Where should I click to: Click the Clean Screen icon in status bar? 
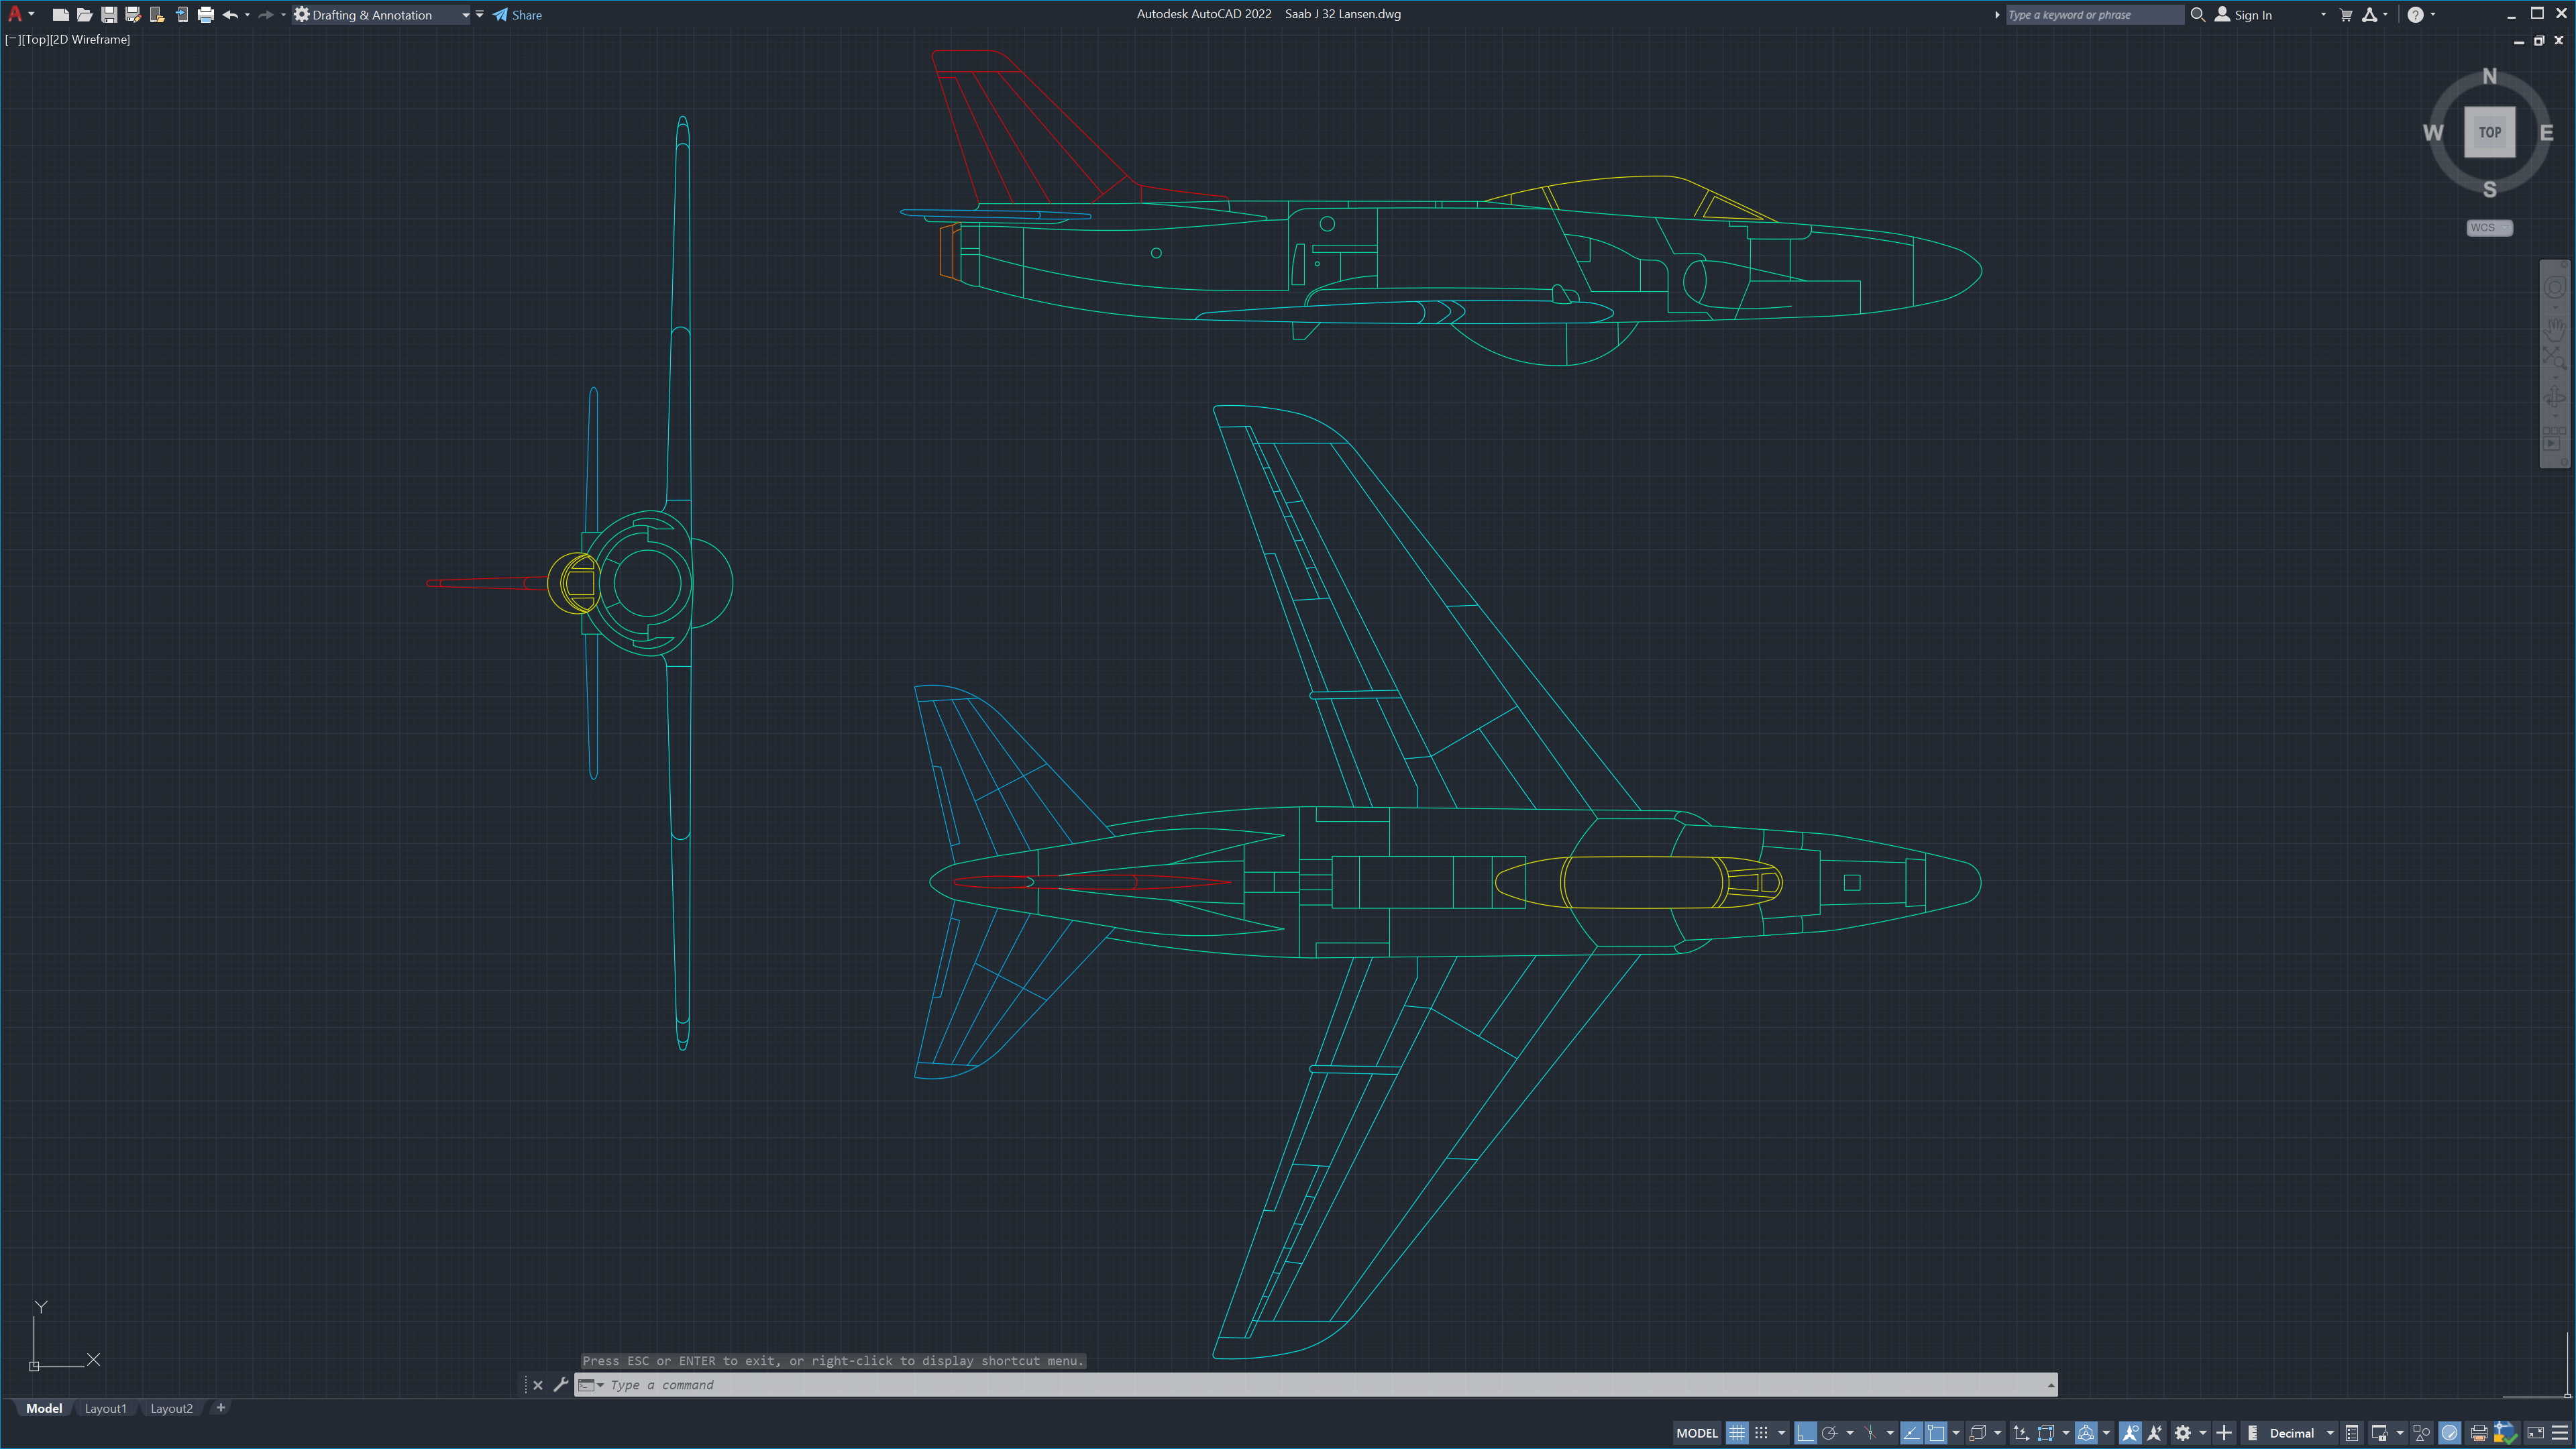tap(2535, 1433)
